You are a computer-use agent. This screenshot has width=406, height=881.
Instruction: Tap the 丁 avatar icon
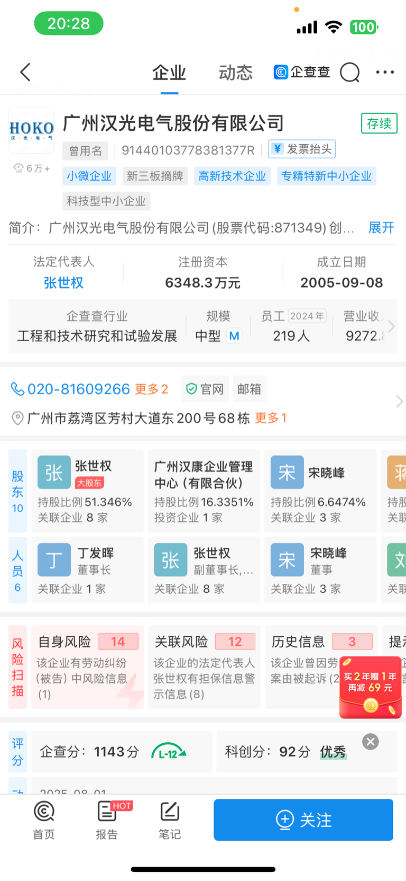pos(54,559)
